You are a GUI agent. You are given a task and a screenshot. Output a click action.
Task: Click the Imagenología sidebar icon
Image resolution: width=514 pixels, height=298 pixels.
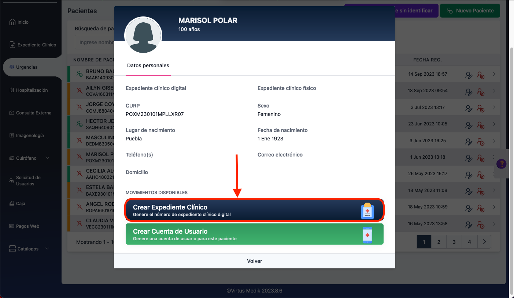point(12,136)
